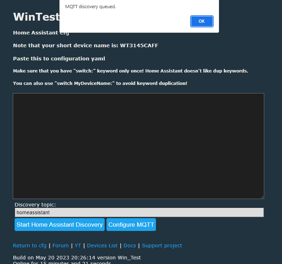Open the Devices List link
This screenshot has height=264, width=282.
[x=102, y=245]
